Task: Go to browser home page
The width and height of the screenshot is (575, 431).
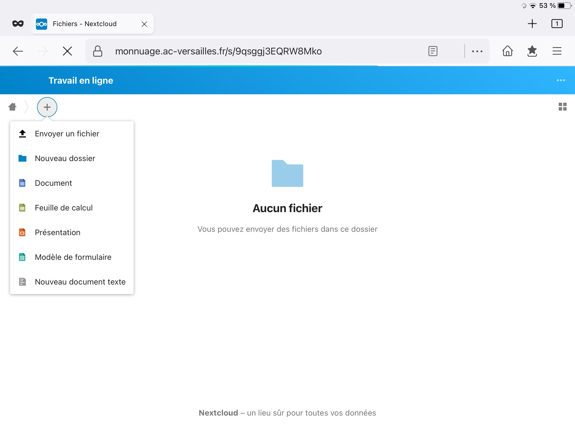Action: (x=507, y=51)
